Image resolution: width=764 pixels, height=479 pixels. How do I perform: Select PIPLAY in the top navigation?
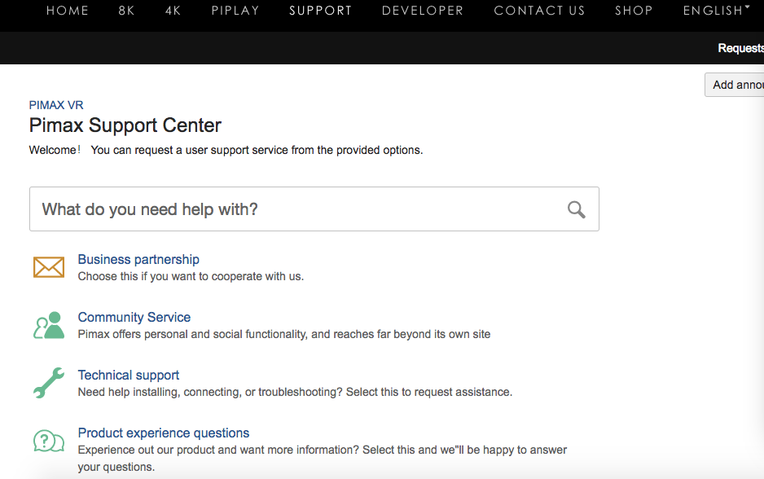coord(235,11)
